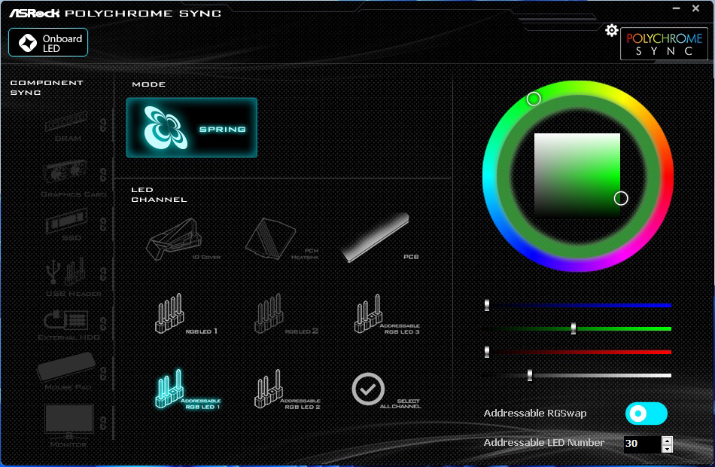Screen dimensions: 715x467
Task: Select the DRAM component icon
Action: click(66, 121)
